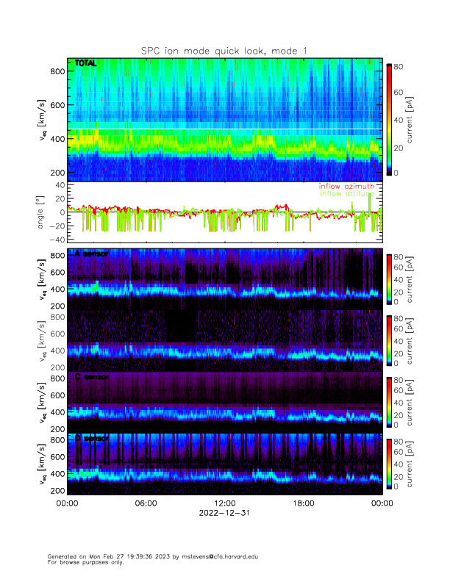Select the 06:00 time axis tick label
This screenshot has height=582, width=450.
(x=146, y=503)
